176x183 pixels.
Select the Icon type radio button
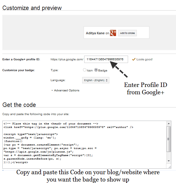click(x=85, y=70)
